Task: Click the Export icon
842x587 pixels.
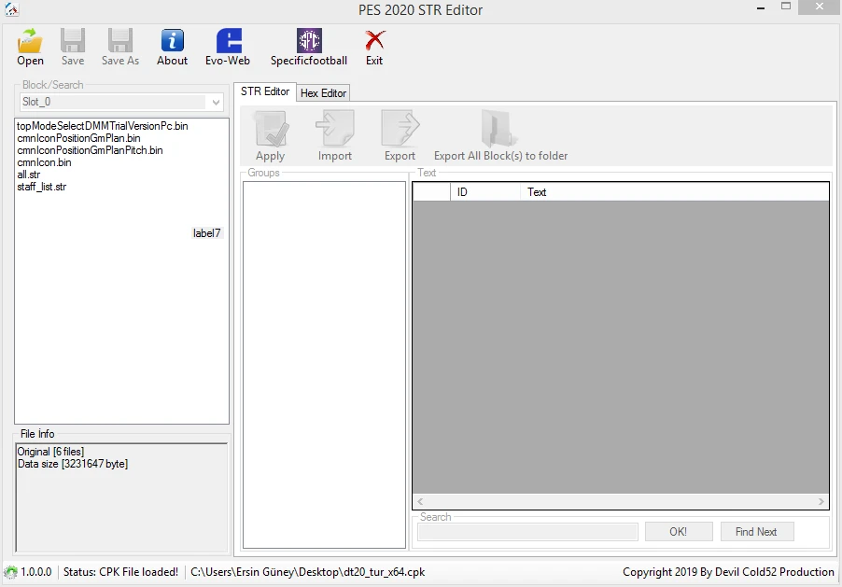Action: tap(400, 133)
